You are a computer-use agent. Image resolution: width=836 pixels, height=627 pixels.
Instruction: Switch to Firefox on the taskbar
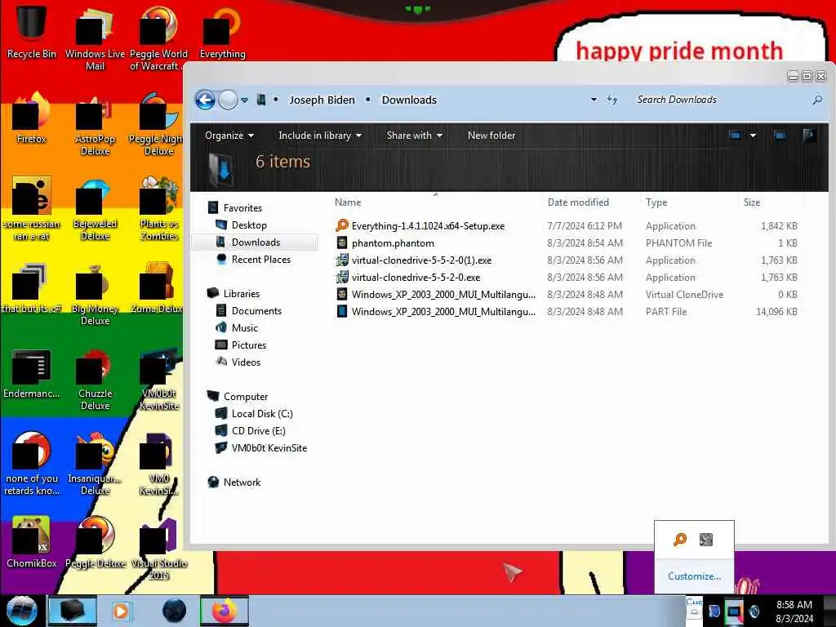click(224, 611)
